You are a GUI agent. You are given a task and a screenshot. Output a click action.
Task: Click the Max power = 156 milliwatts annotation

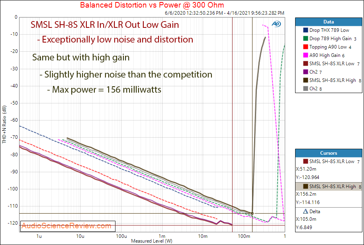coord(104,89)
